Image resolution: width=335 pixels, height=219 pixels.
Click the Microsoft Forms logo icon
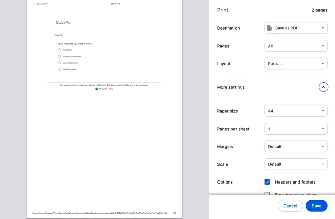(97, 89)
